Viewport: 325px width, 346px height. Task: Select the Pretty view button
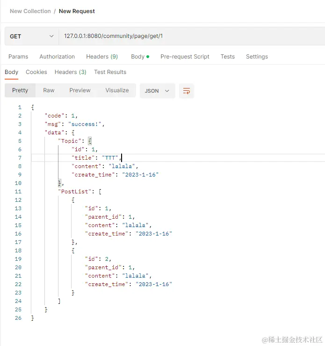[x=20, y=90]
